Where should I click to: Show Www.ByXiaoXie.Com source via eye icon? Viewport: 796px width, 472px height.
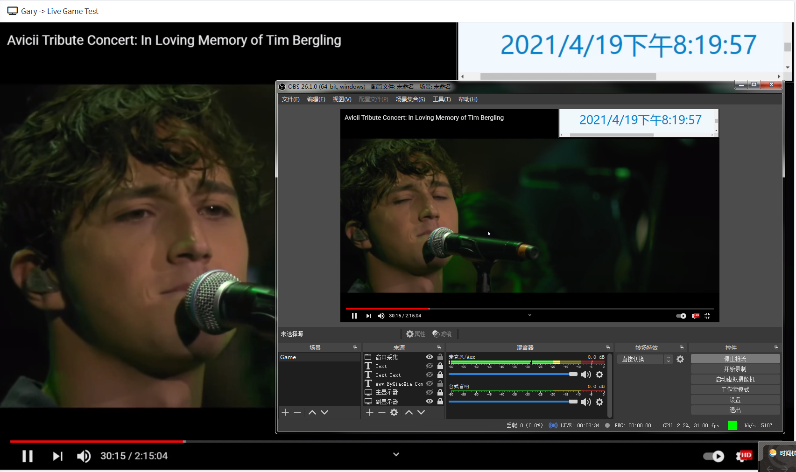pos(430,383)
